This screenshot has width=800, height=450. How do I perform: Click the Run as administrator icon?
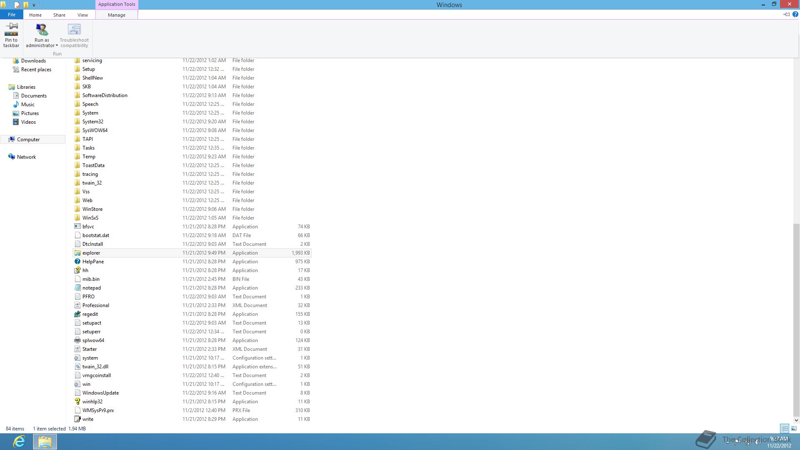tap(42, 29)
